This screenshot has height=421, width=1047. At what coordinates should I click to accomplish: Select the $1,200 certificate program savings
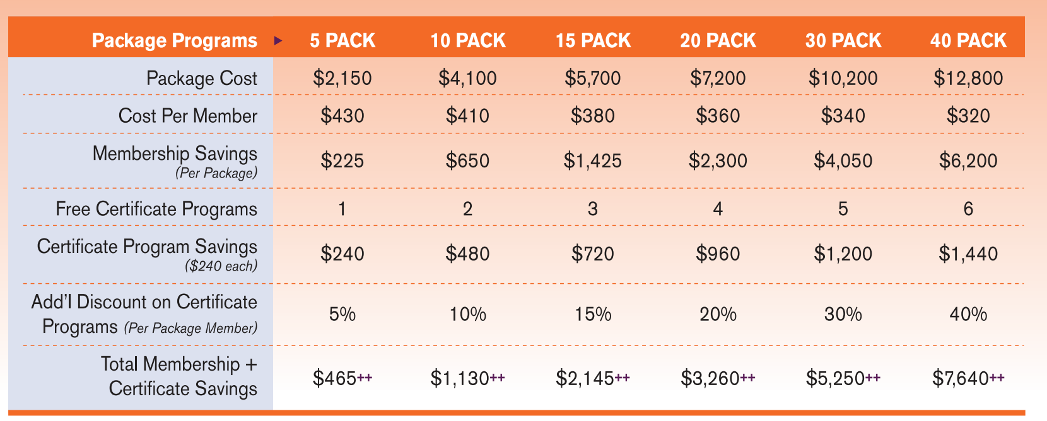pos(843,254)
